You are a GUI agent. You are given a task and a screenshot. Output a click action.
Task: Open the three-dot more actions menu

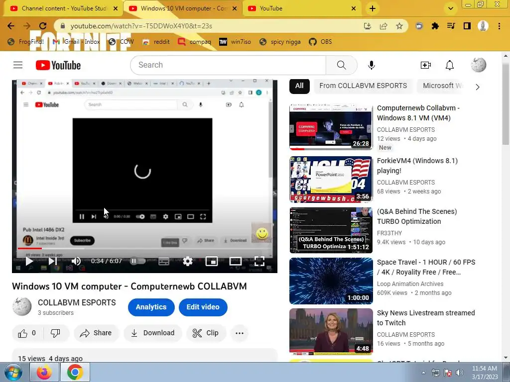240,333
